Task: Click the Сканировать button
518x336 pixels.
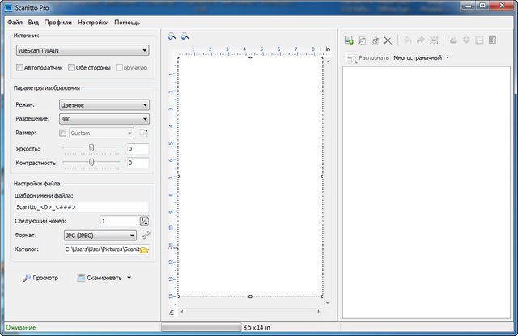Action: pos(100,278)
